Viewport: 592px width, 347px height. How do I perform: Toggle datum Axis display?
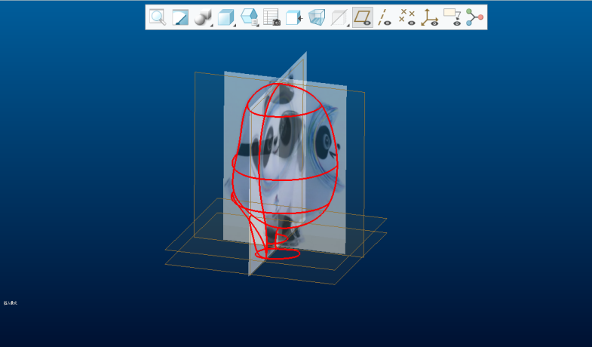pyautogui.click(x=385, y=17)
